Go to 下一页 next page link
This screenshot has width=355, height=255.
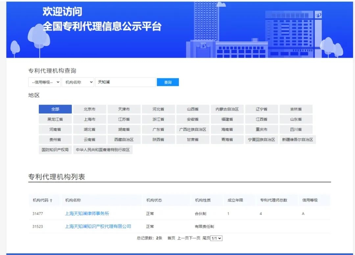pyautogui.click(x=195, y=238)
